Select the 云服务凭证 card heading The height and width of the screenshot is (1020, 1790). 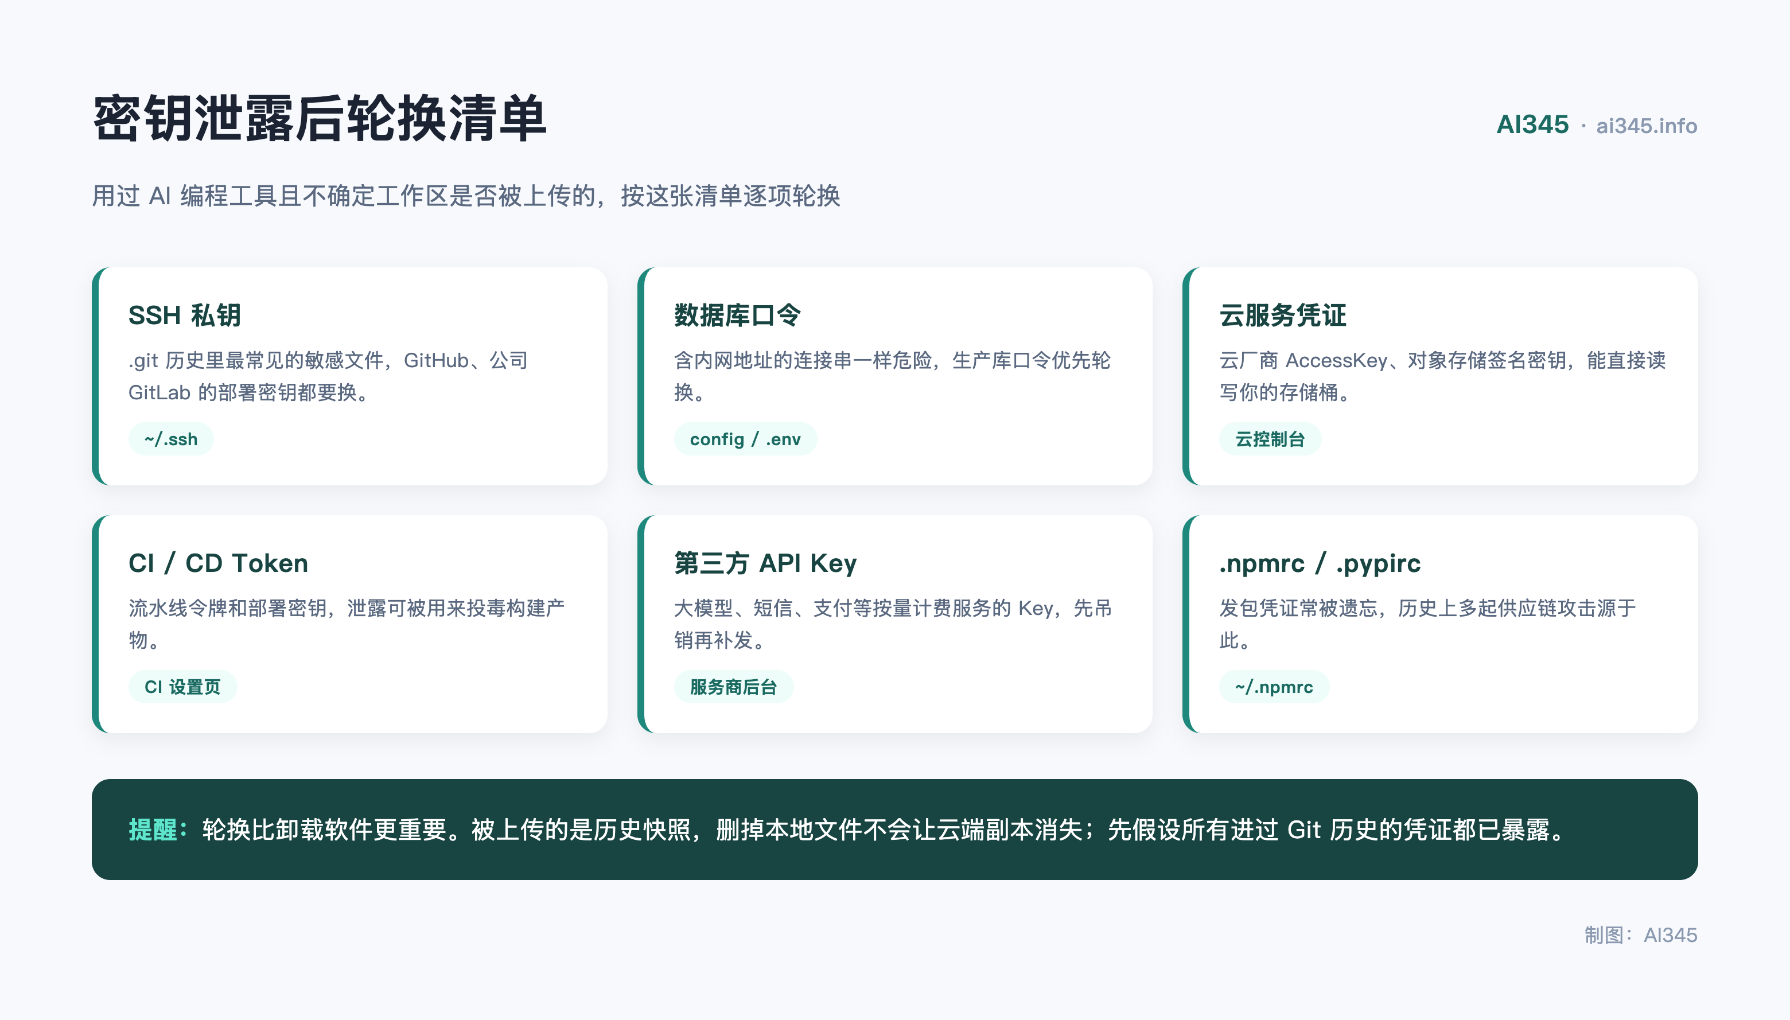1282,316
